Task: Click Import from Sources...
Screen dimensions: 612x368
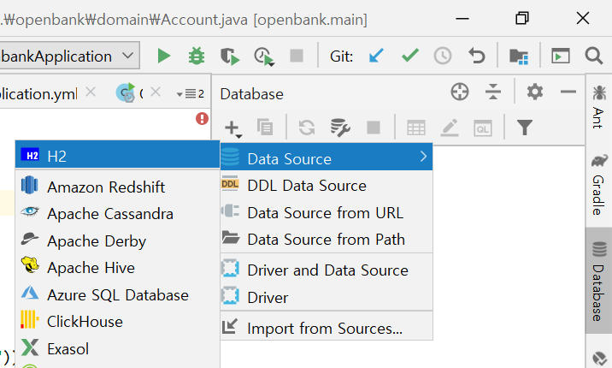Action: point(327,329)
